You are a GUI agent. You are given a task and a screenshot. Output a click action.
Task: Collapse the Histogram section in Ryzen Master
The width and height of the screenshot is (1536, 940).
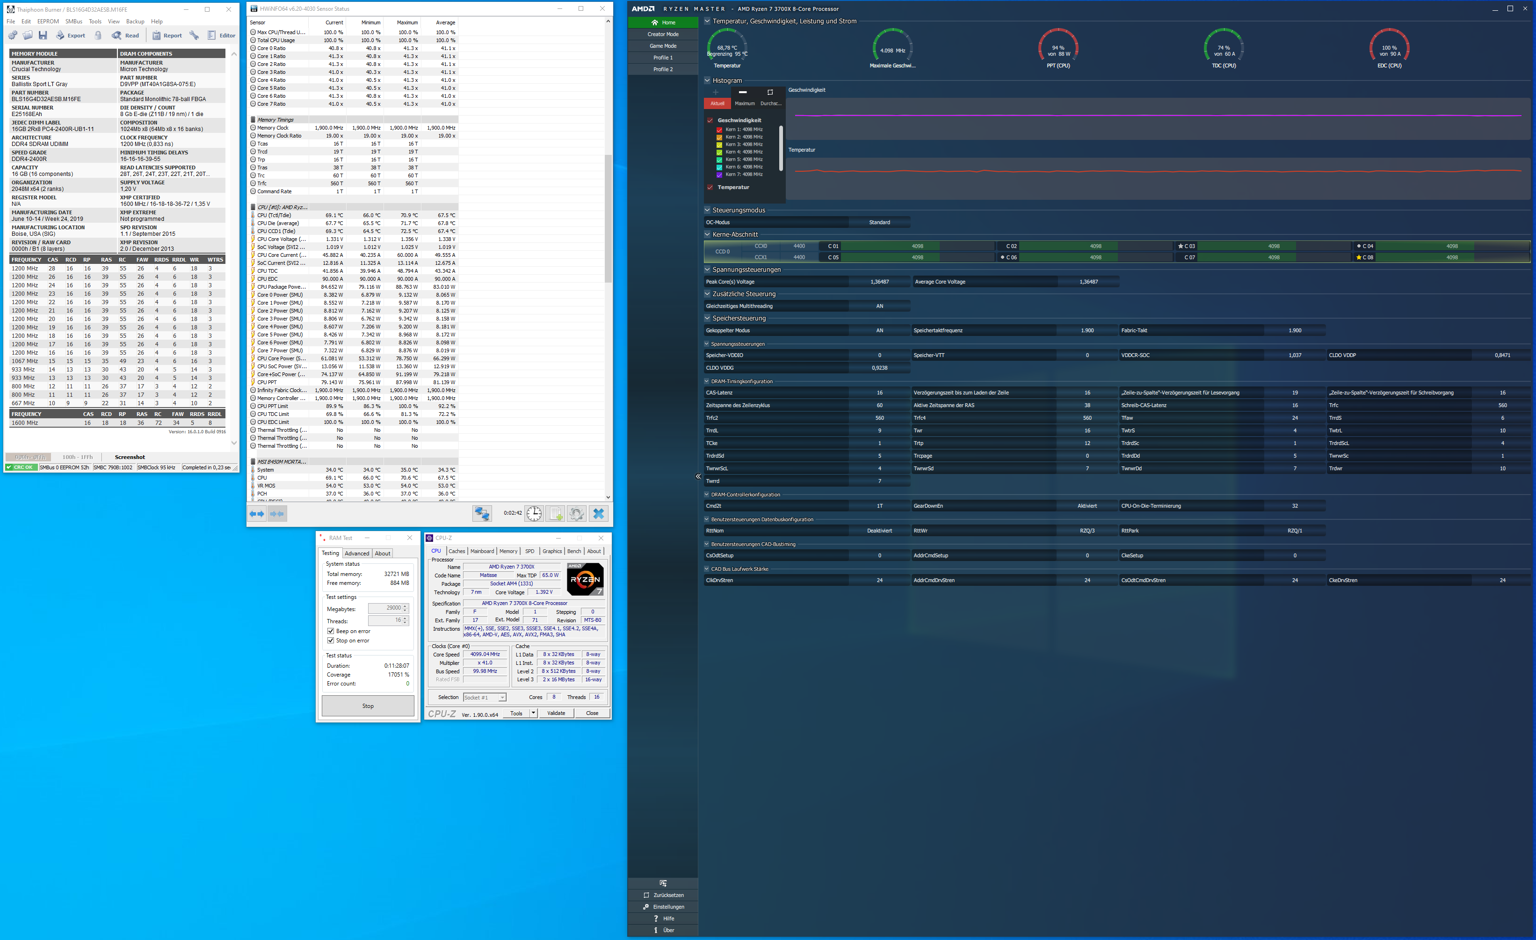708,80
